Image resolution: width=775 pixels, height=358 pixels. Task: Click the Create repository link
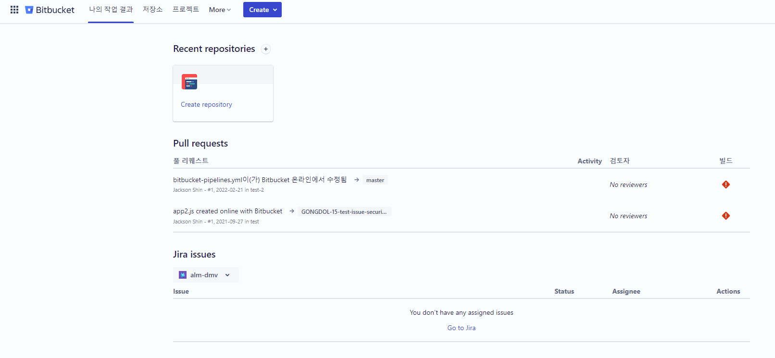pos(206,104)
